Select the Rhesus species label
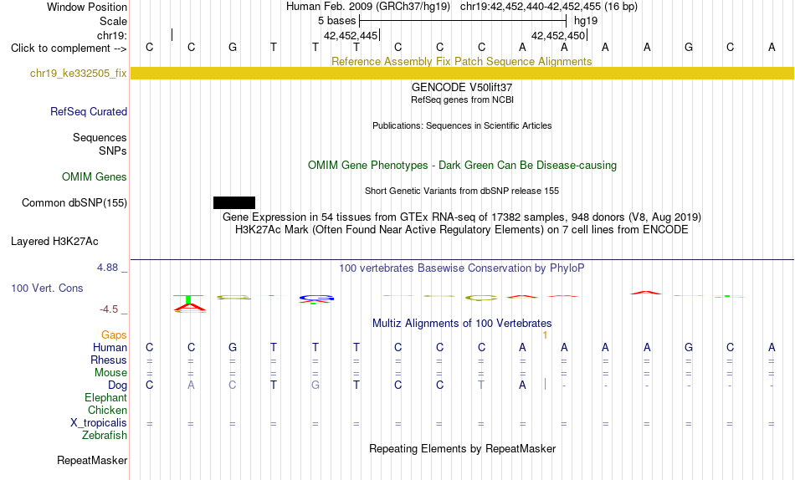The height and width of the screenshot is (480, 795). (x=109, y=360)
